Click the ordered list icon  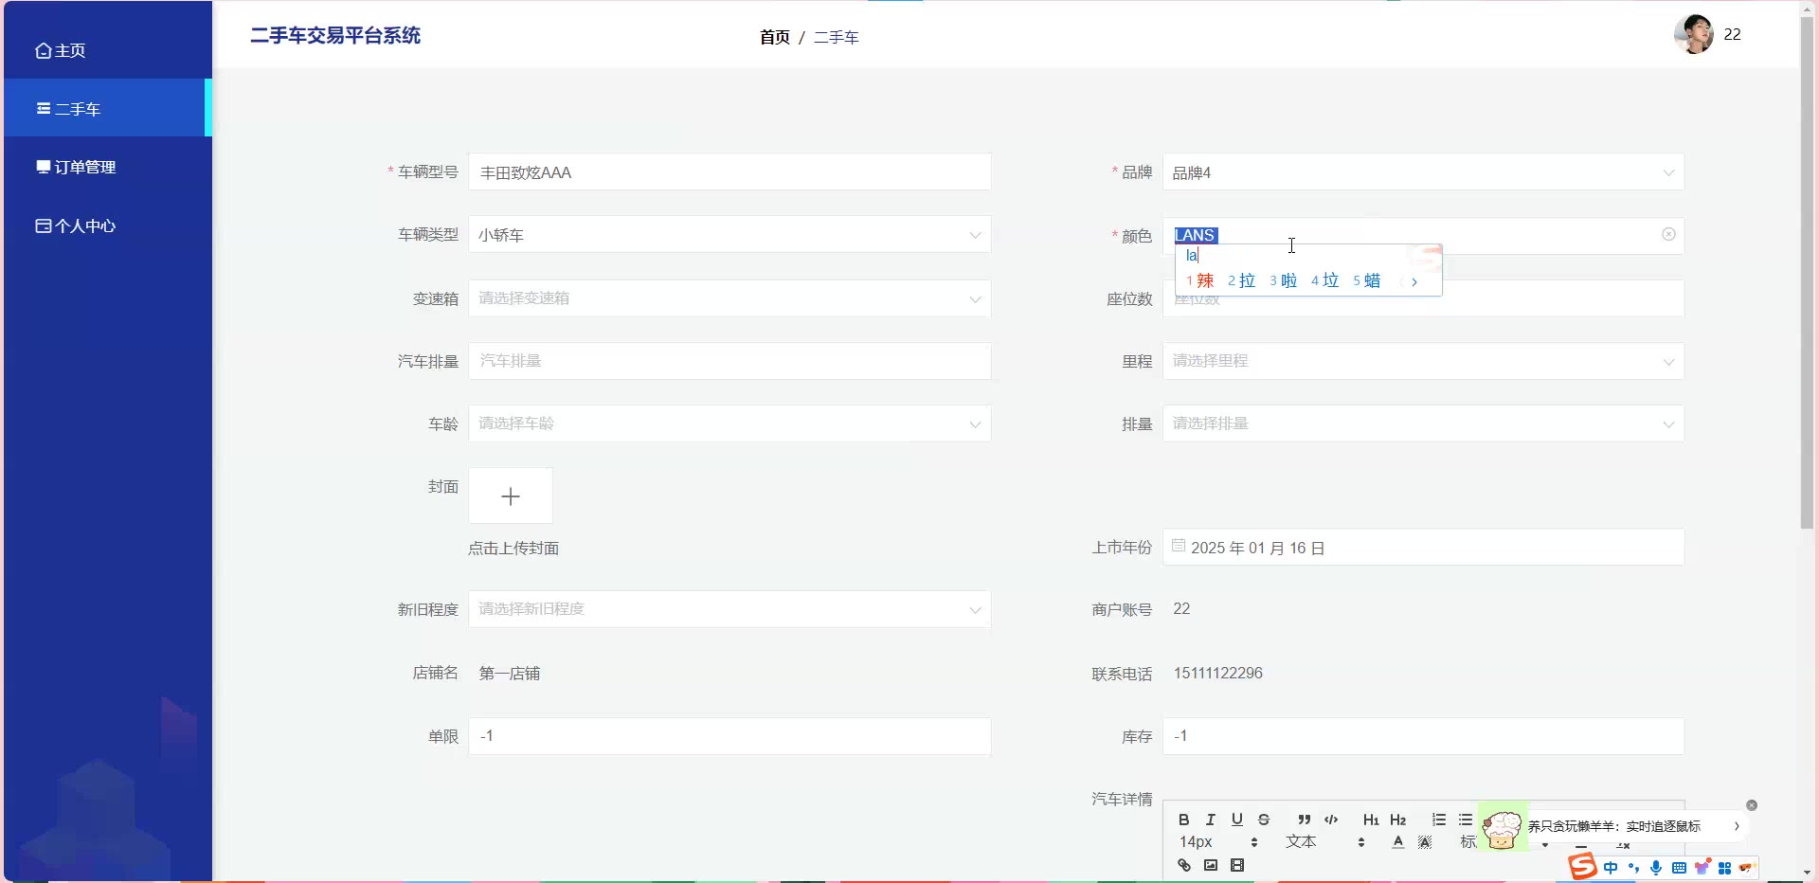1438,820
